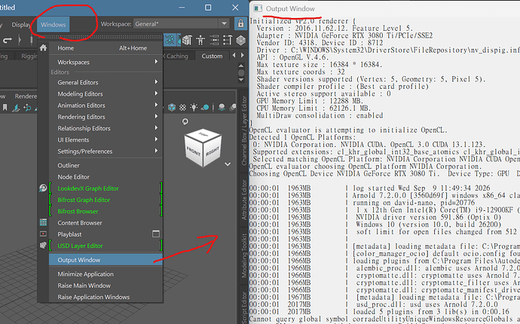
Task: Open Playblast options box
Action: (156, 234)
